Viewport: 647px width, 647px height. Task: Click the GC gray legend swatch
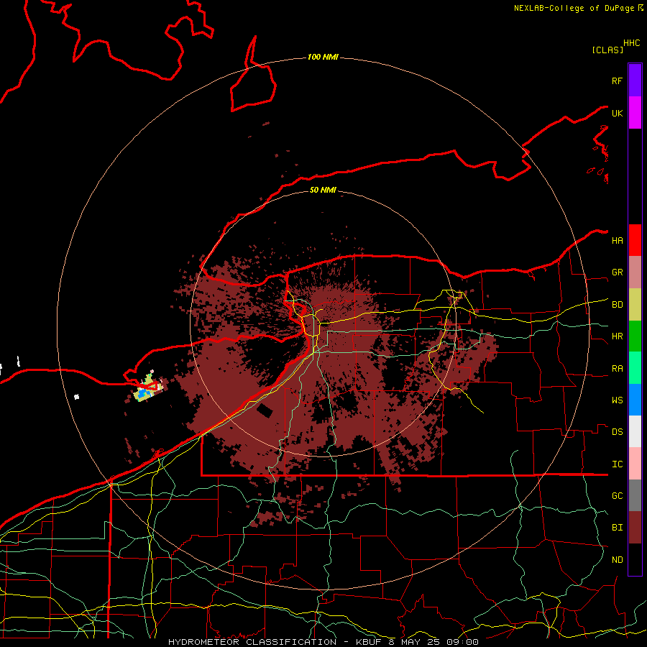[x=635, y=495]
